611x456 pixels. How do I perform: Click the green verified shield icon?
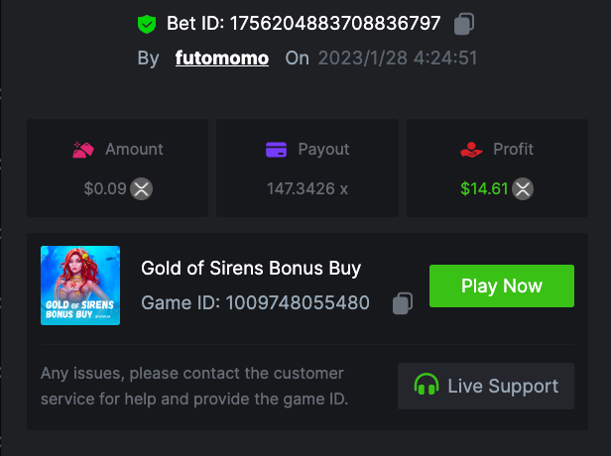(147, 24)
